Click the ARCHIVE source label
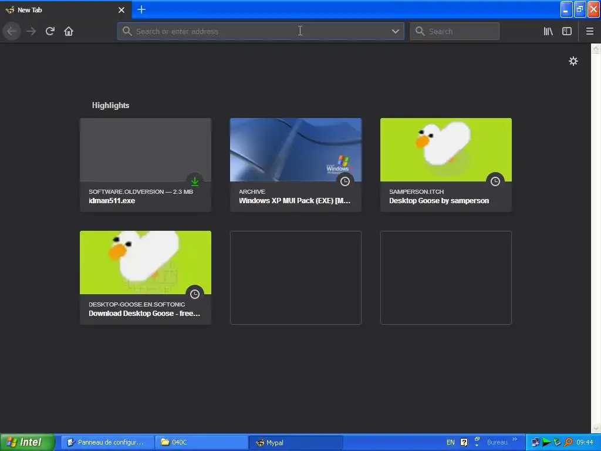601x451 pixels. 252,192
